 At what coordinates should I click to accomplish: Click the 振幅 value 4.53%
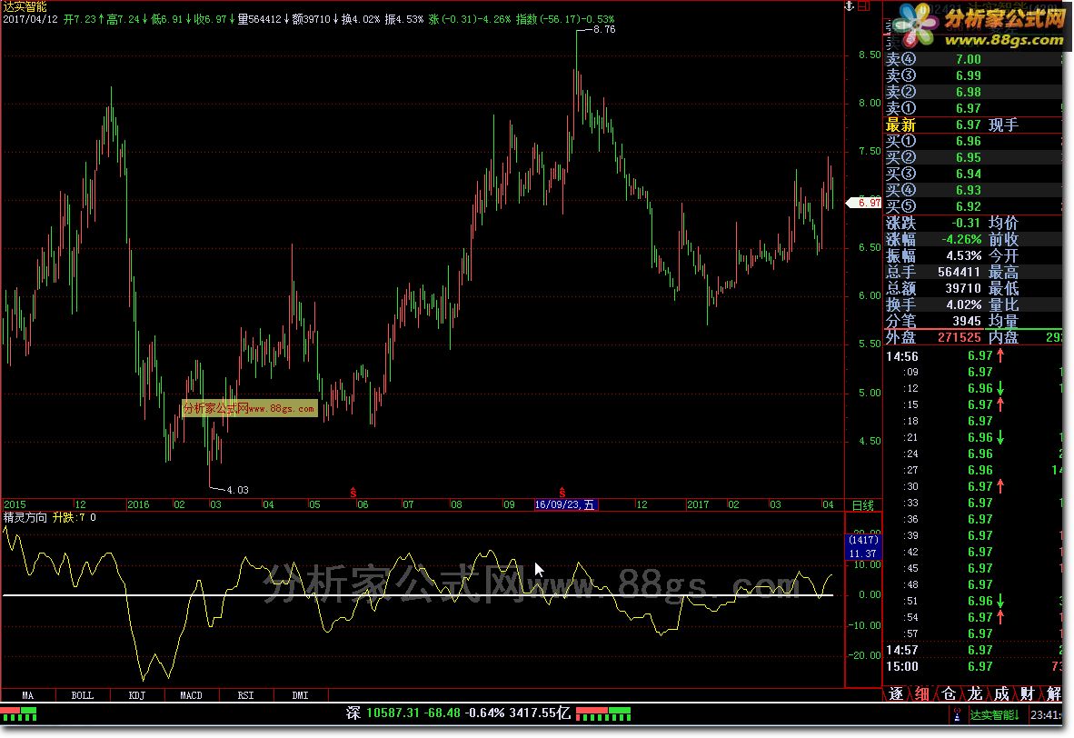pos(964,255)
